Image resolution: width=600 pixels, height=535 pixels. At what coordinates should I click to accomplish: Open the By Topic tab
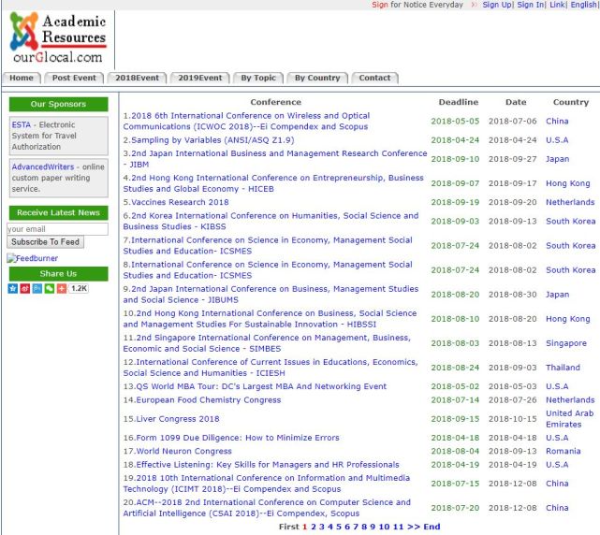258,78
